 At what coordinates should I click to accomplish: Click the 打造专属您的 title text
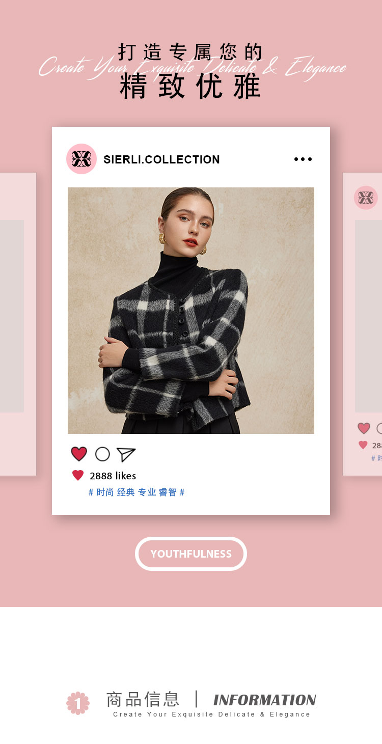pos(190,52)
